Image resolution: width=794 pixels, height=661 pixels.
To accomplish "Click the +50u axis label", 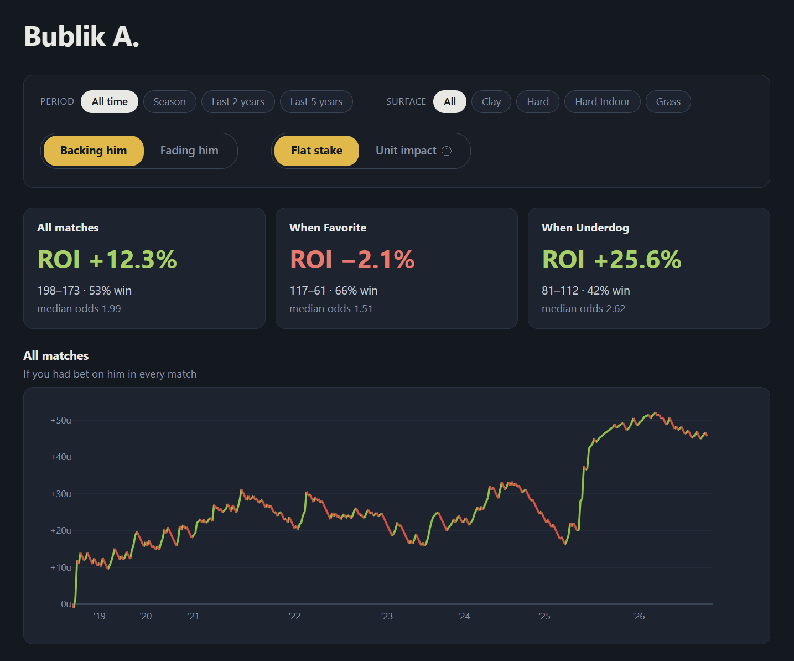I will (x=61, y=420).
